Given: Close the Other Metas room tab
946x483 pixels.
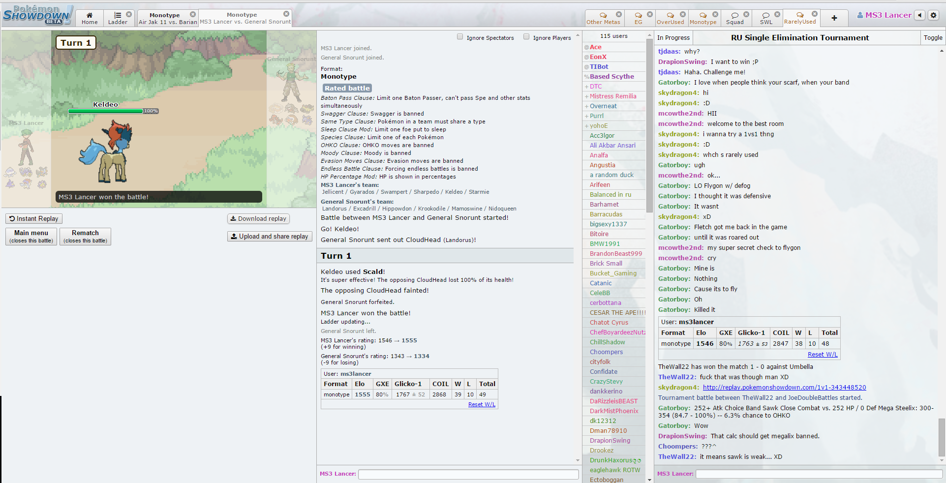Looking at the screenshot, I should click(619, 14).
